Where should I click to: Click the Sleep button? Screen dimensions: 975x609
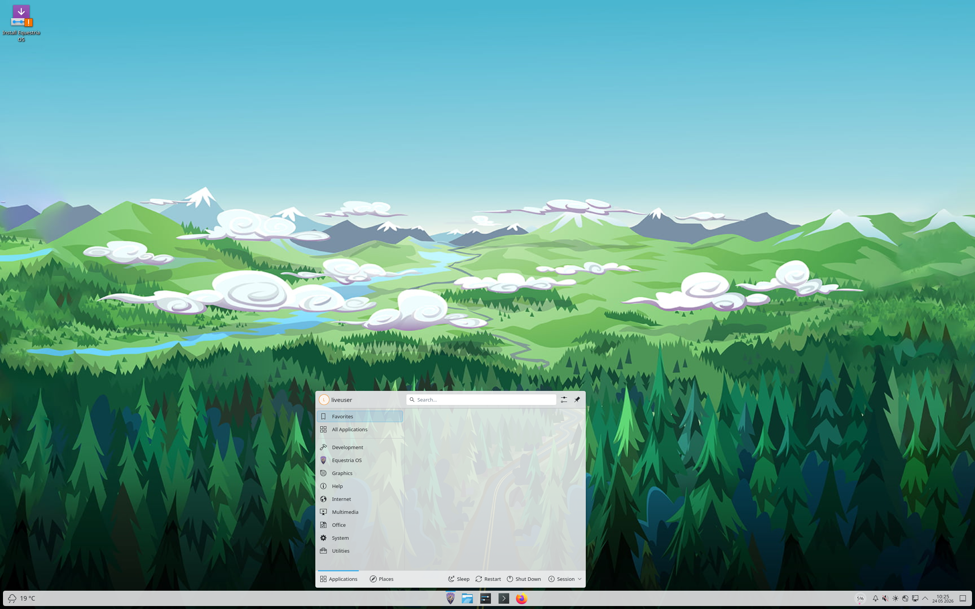pos(459,579)
